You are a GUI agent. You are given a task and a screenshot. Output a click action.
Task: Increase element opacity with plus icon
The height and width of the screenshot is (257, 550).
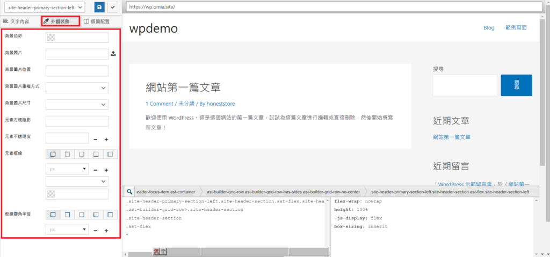pyautogui.click(x=106, y=139)
